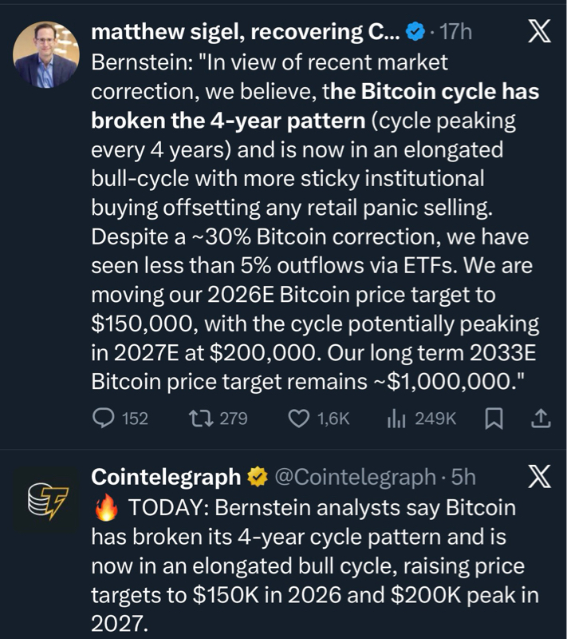Visit the @Cointelegraph handle
567x639 pixels.
(x=355, y=477)
